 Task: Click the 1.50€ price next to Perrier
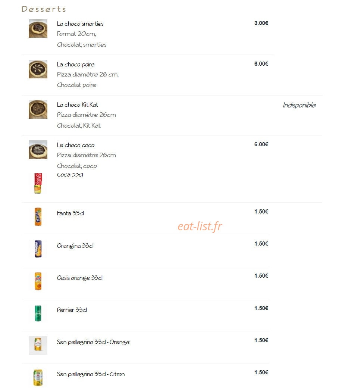click(261, 308)
